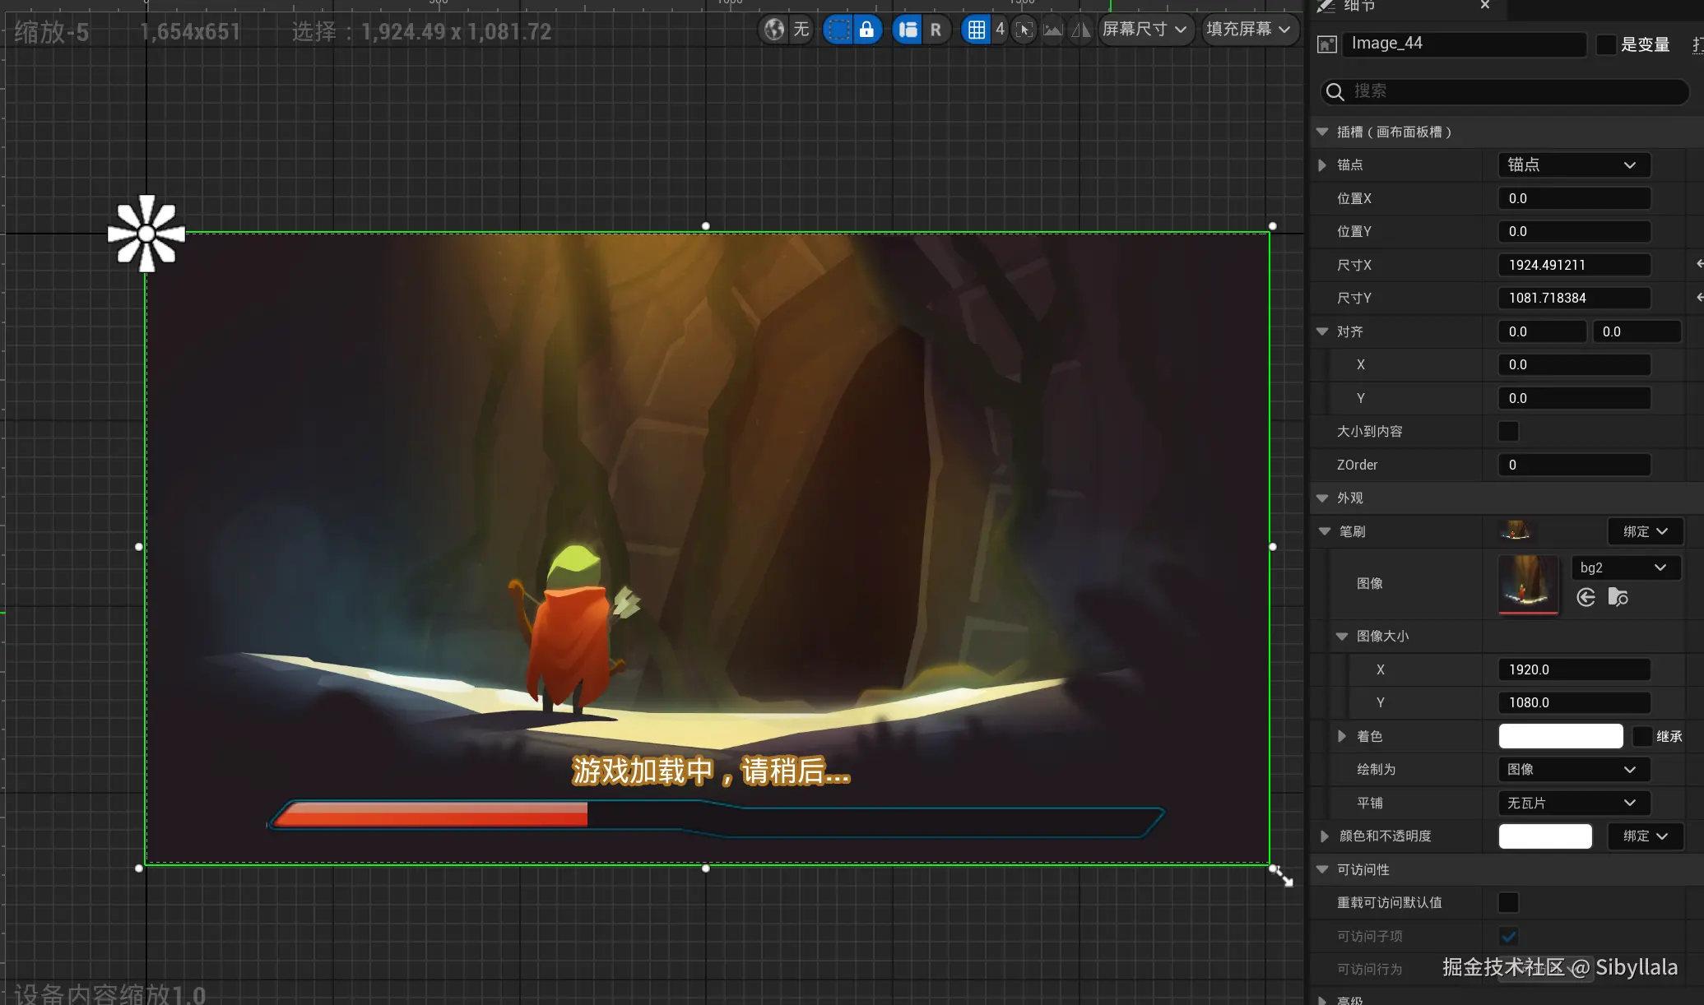Toggle the lock icon in viewport toolbar
Screen dimensions: 1704x1005
coord(866,30)
